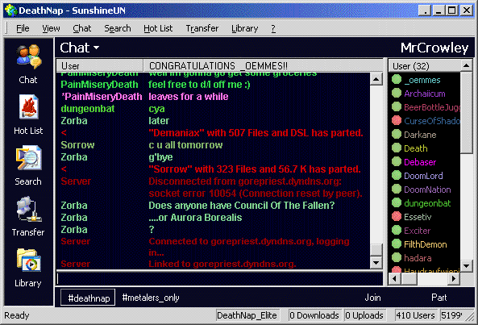
Task: Open the Transfer sidebar icon
Action: [x=28, y=216]
